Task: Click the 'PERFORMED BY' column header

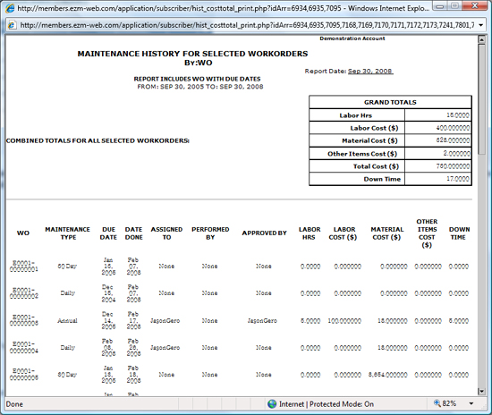Action: coord(210,233)
